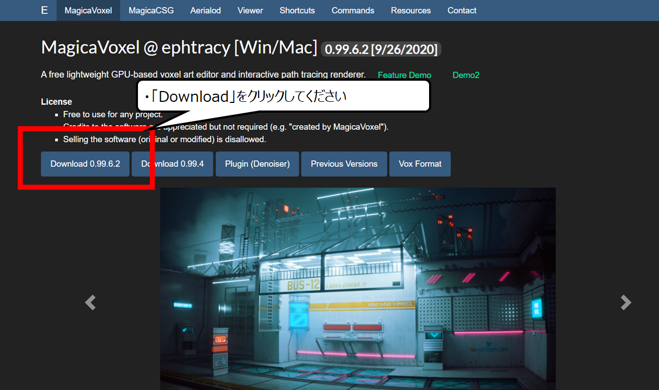Open the Demo2 link
Screen dimensions: 659x390
(x=466, y=75)
